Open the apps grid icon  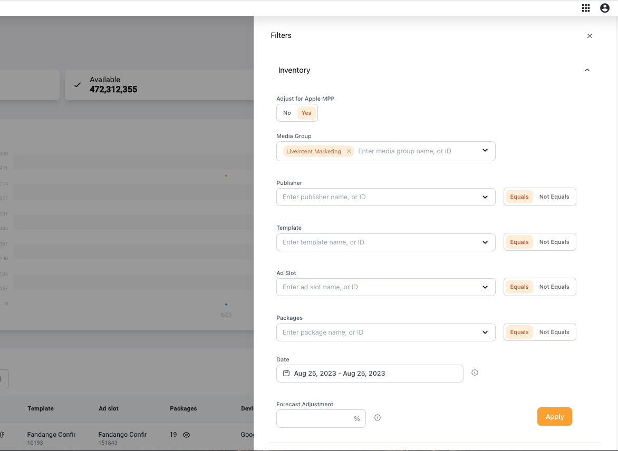pos(586,8)
